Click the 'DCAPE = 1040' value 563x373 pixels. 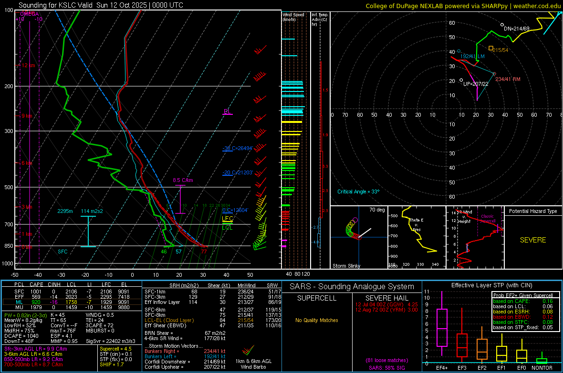21,336
